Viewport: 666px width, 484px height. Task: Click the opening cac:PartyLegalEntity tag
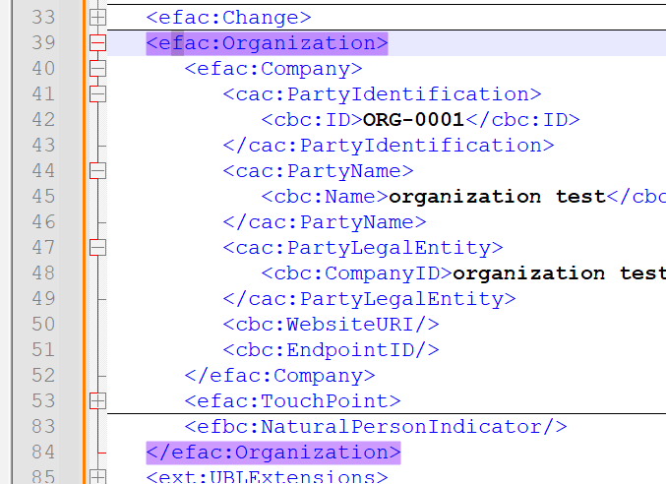363,248
